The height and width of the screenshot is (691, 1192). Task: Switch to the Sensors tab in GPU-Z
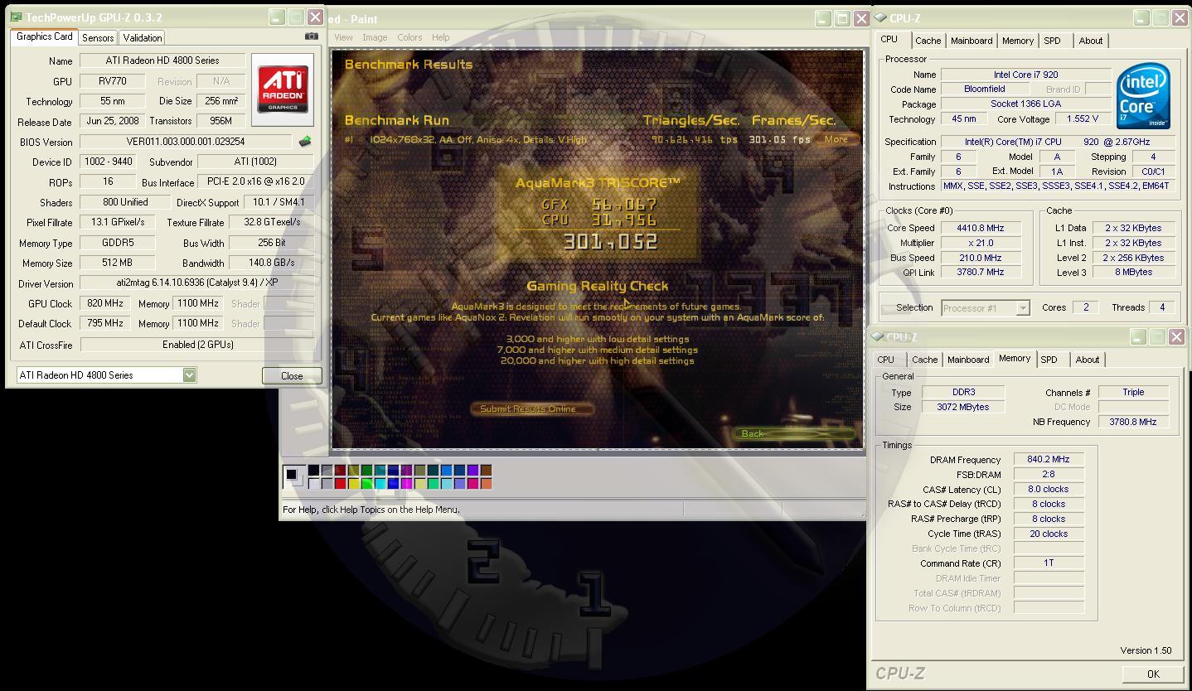click(x=98, y=38)
